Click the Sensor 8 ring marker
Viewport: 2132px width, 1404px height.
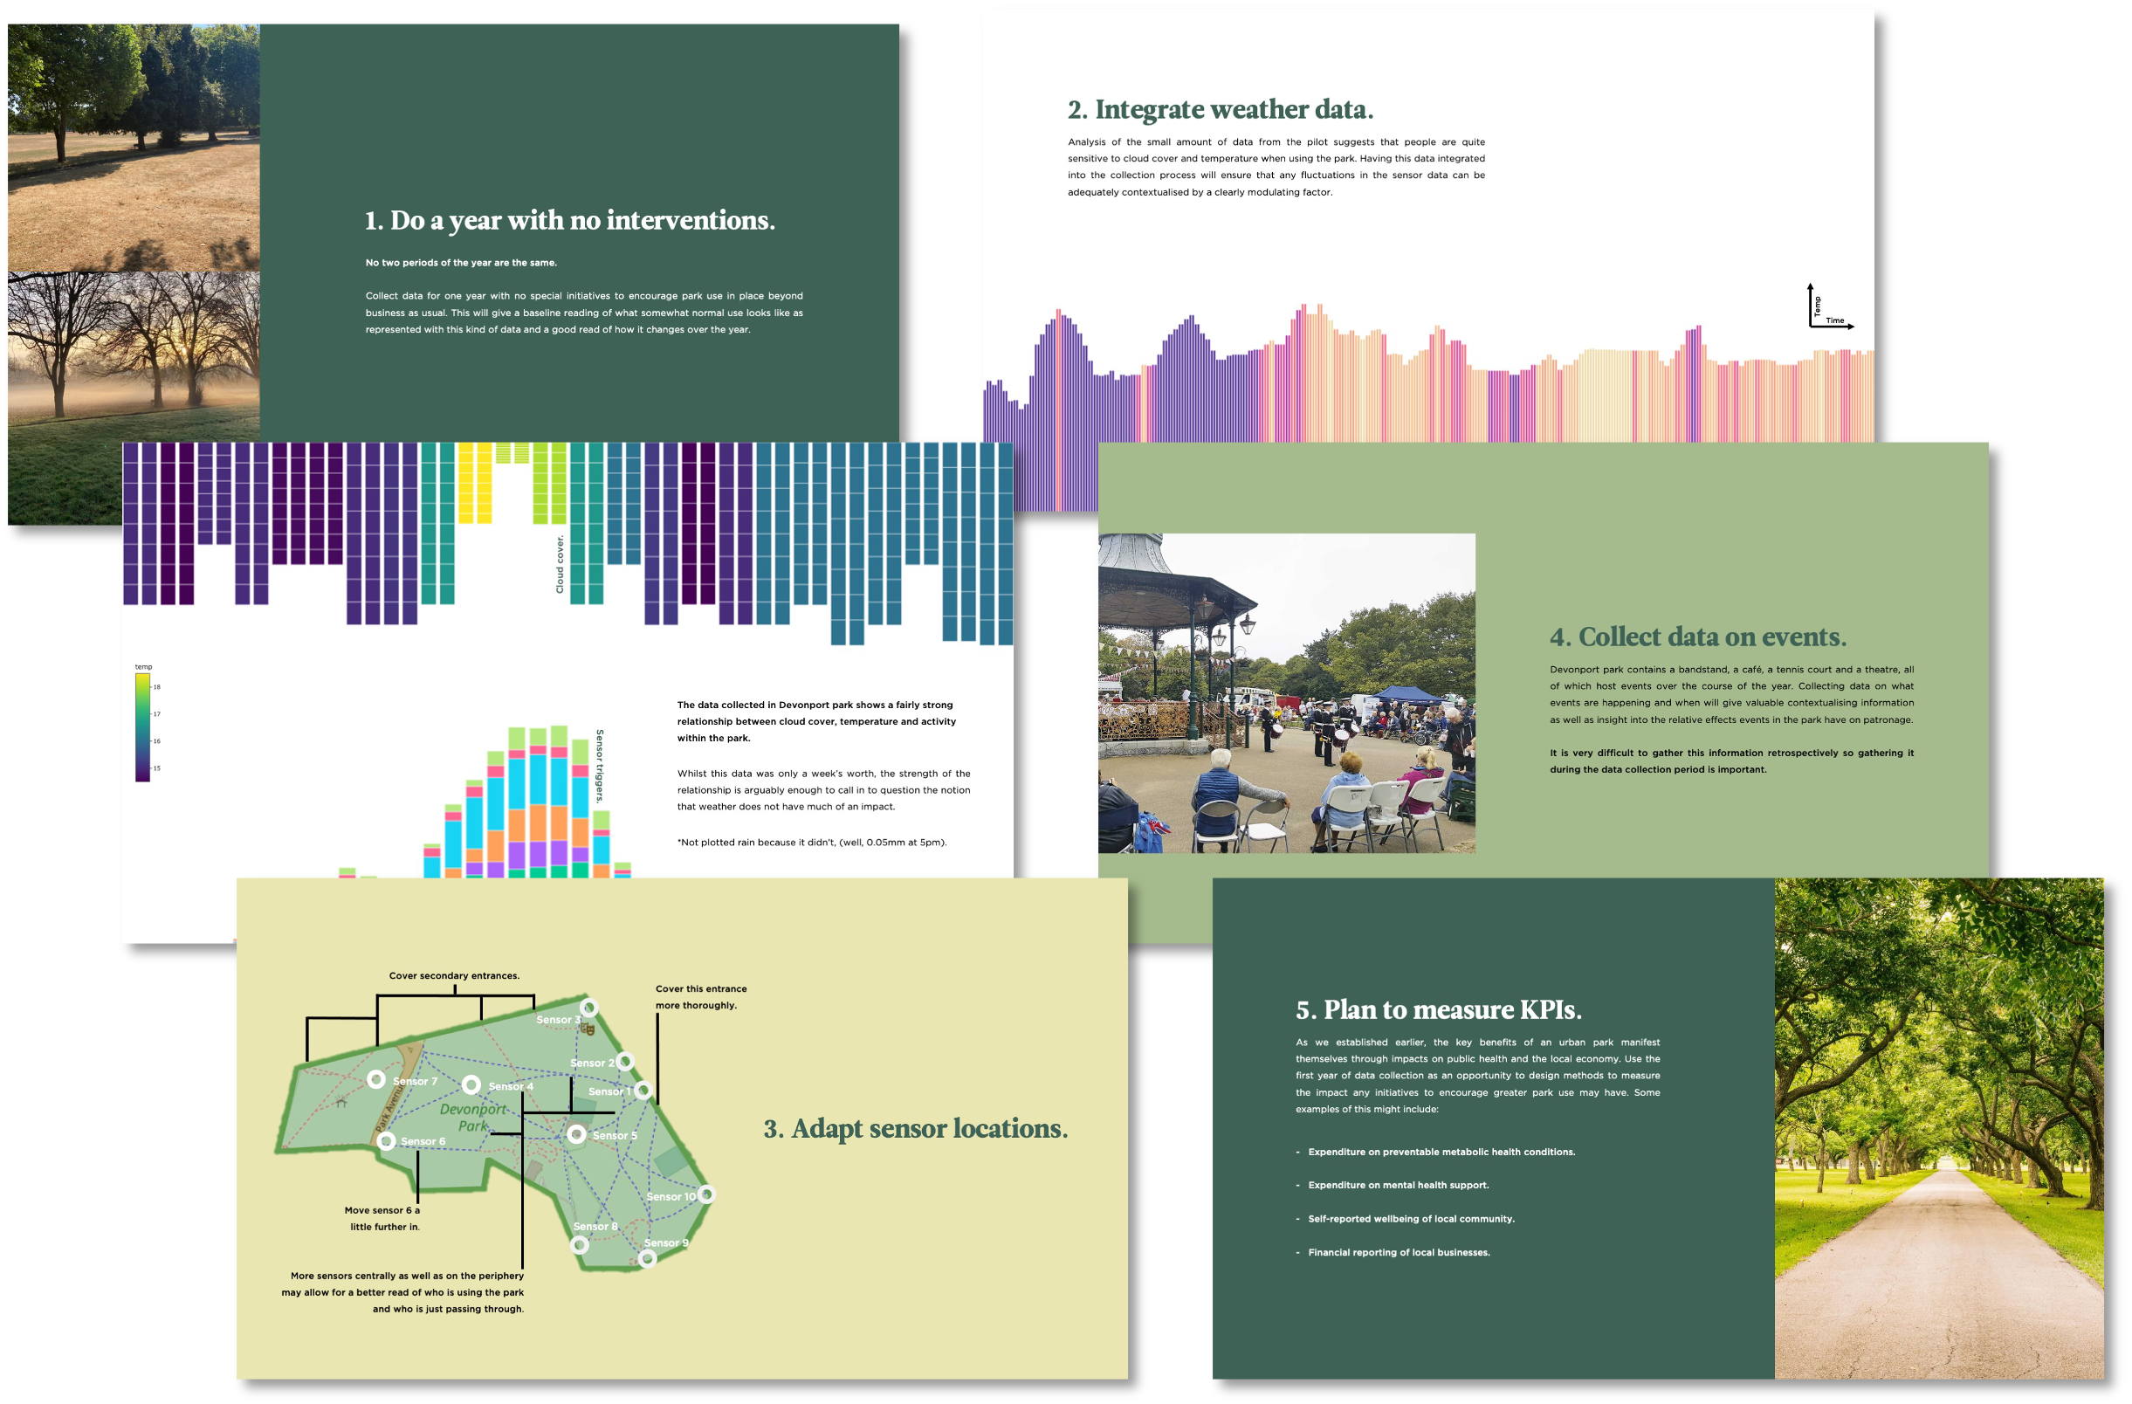[x=580, y=1244]
